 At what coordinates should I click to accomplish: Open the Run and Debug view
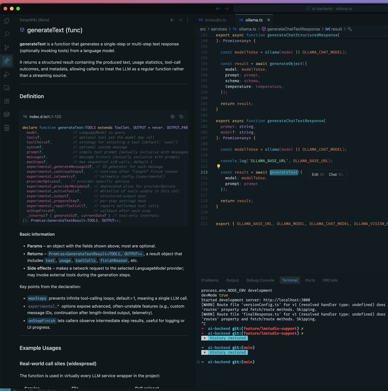pyautogui.click(x=7, y=74)
